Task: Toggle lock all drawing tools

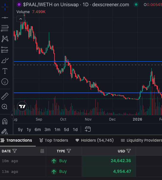Action: coord(4,132)
